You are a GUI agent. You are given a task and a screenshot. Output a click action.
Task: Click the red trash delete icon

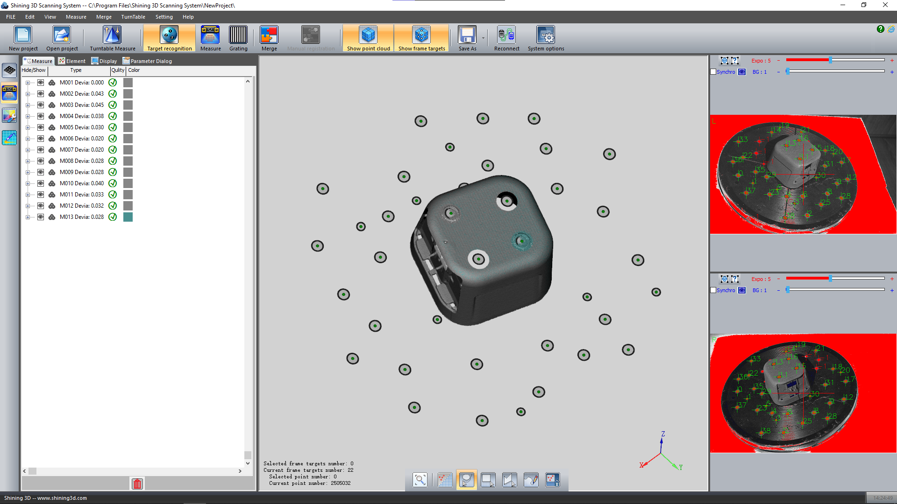(x=137, y=483)
